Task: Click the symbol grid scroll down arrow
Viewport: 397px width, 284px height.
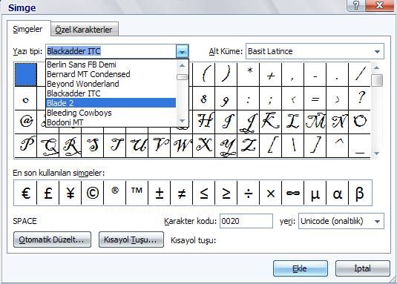Action: click(x=377, y=153)
